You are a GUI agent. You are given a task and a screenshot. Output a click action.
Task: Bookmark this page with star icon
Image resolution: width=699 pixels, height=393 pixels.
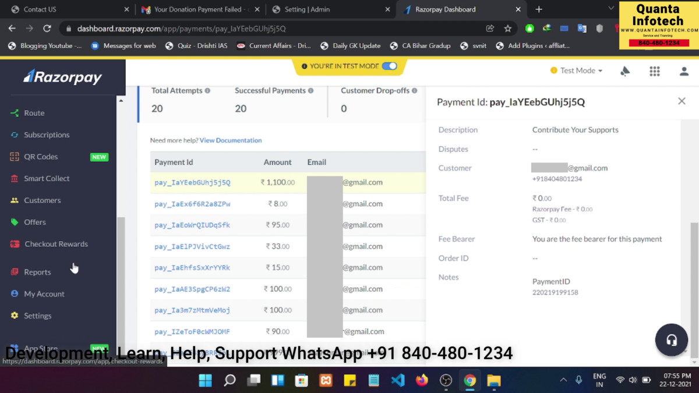508,29
